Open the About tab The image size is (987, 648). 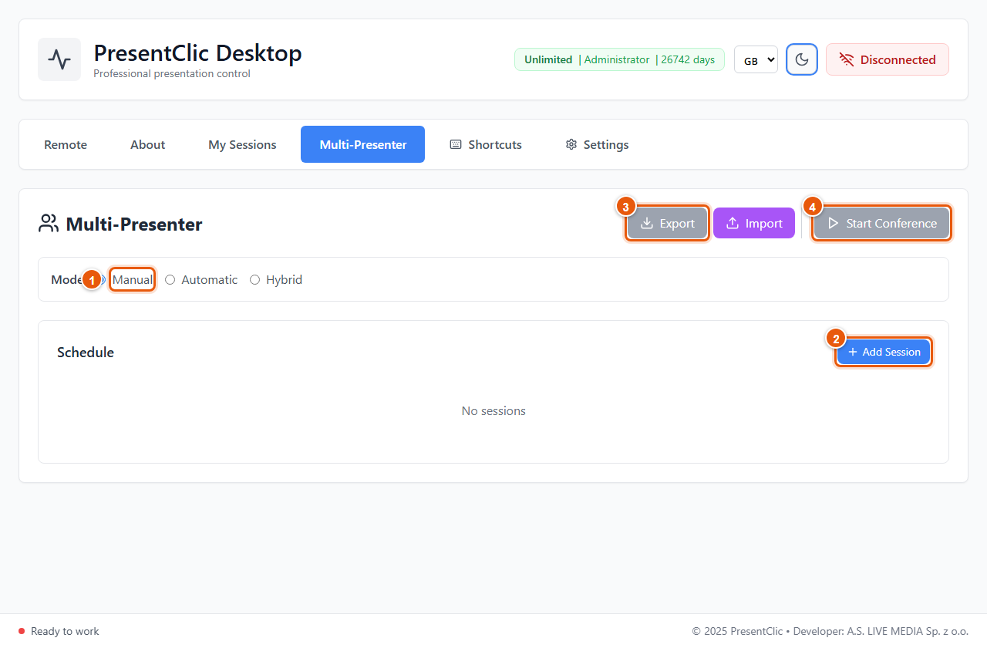click(147, 144)
